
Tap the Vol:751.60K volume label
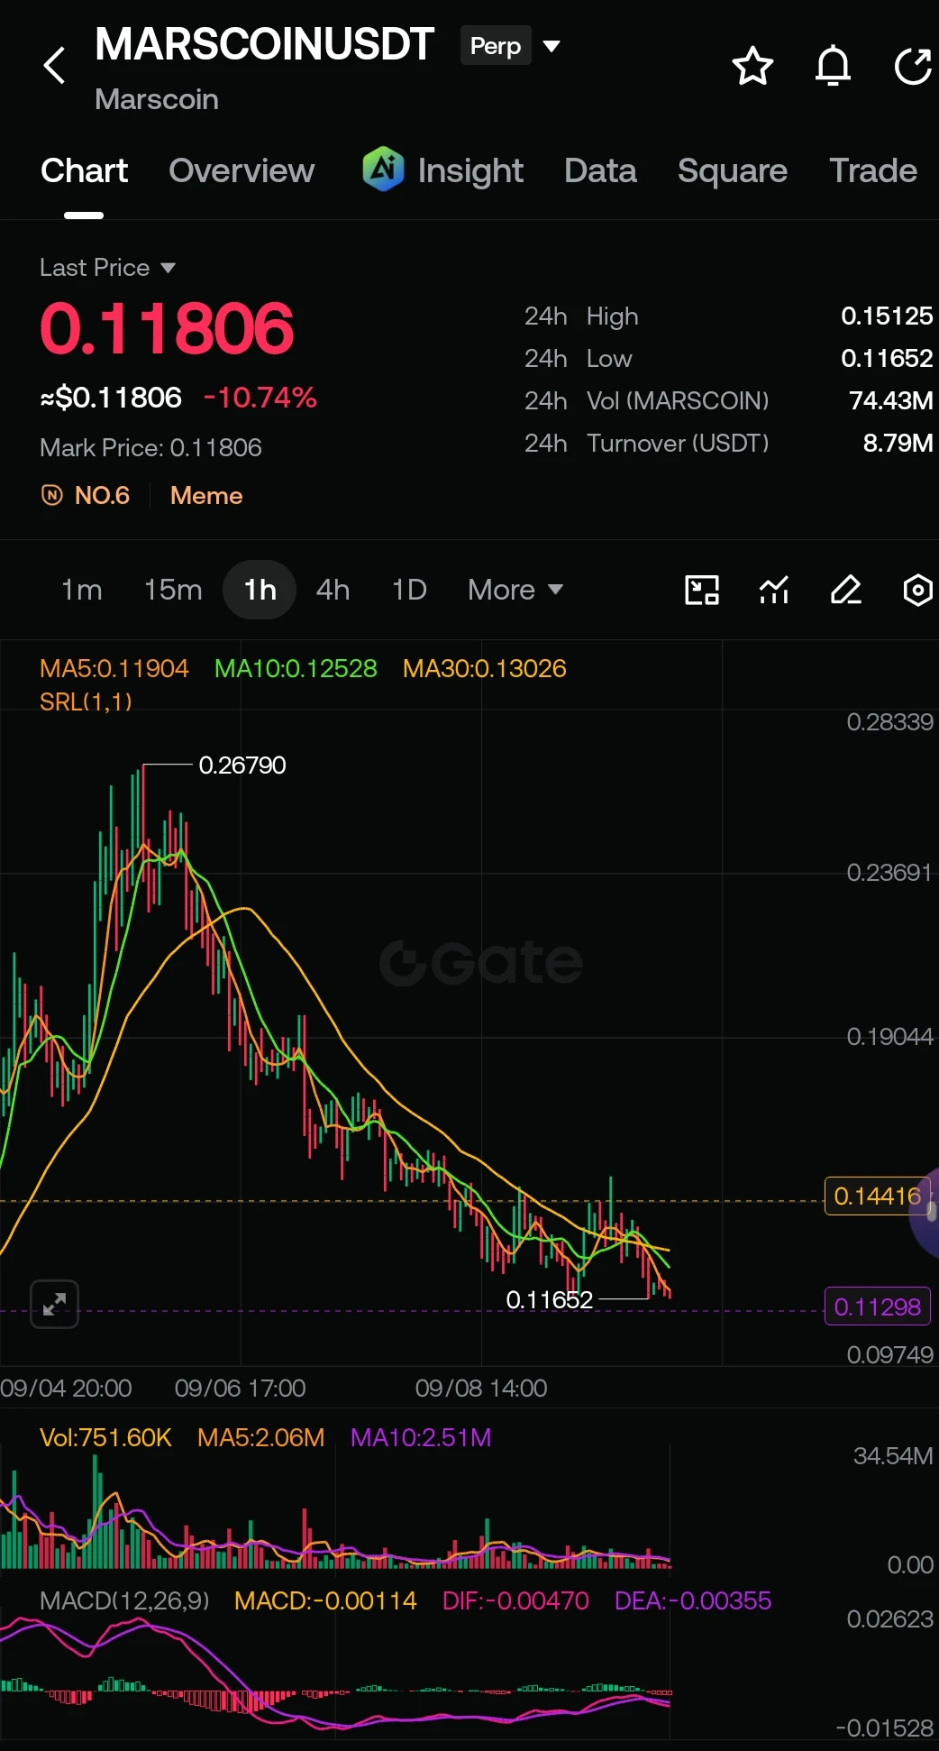pos(105,1437)
